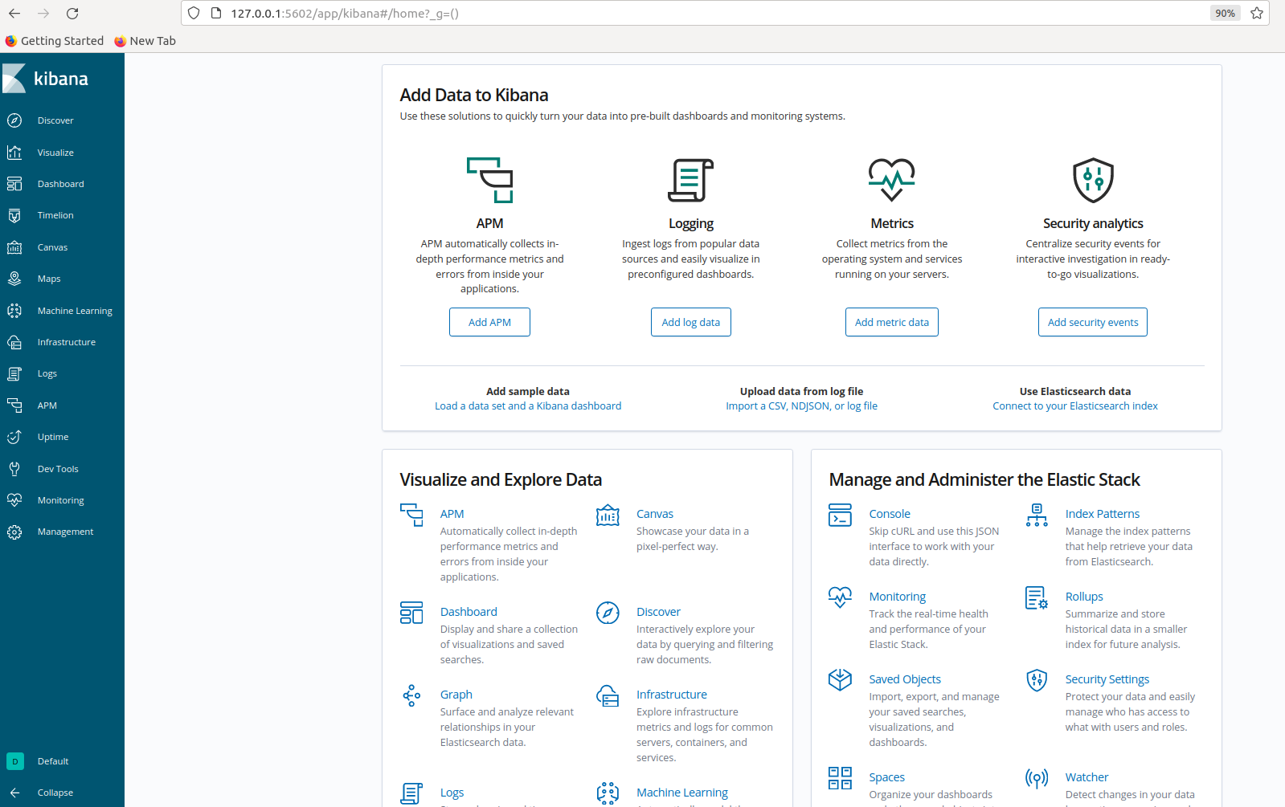Image resolution: width=1285 pixels, height=807 pixels.
Task: Click the Index Patterns icon
Action: coord(1037,515)
